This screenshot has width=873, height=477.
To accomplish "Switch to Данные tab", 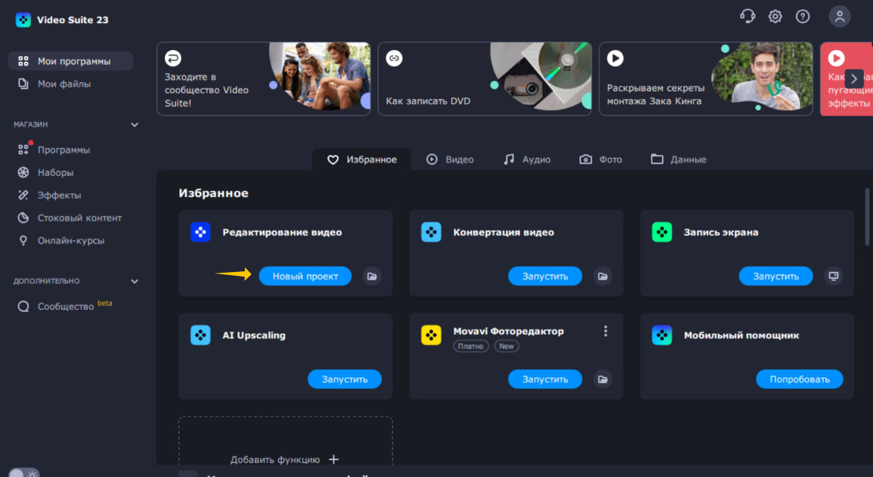I will pyautogui.click(x=678, y=160).
